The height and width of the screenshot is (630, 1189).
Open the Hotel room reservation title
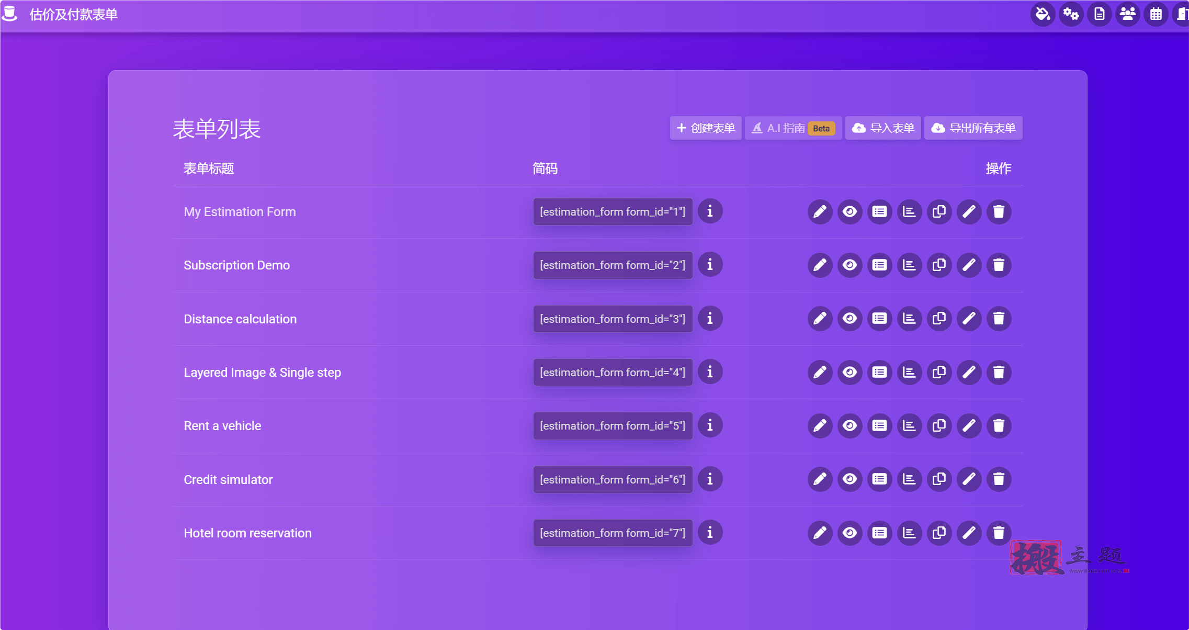247,533
